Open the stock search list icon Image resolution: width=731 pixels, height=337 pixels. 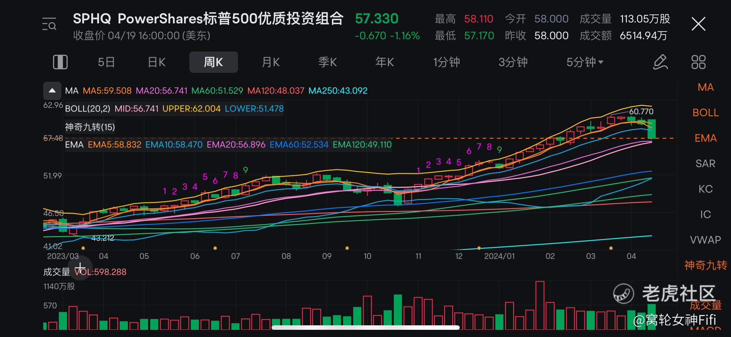click(x=49, y=24)
